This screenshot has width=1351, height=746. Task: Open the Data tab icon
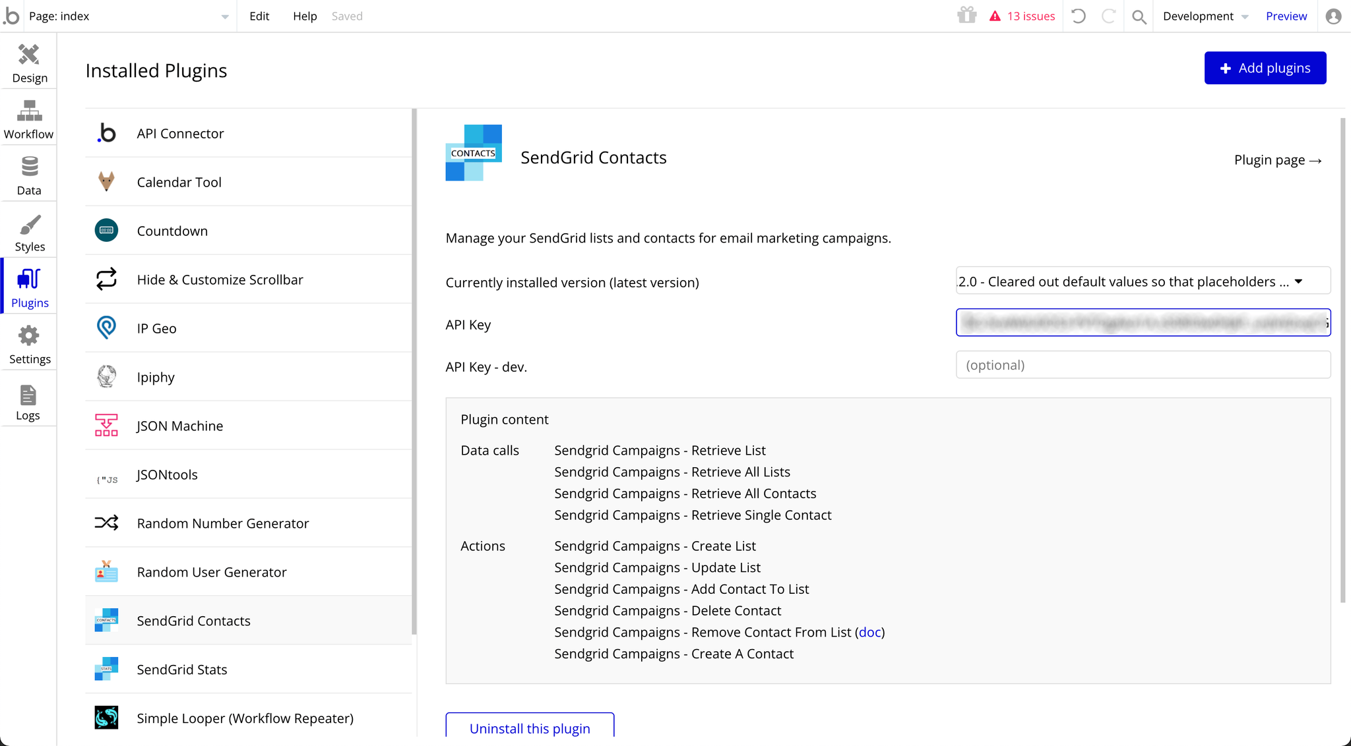tap(29, 167)
